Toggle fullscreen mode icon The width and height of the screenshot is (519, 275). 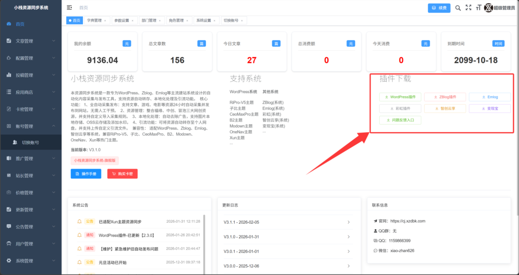(468, 8)
